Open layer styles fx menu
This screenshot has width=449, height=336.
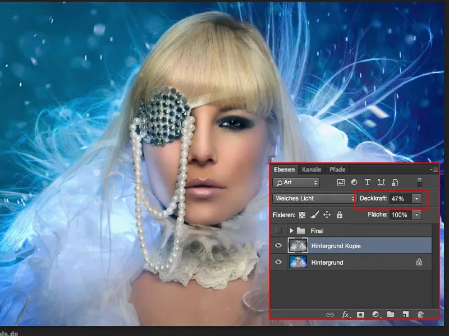tap(346, 315)
